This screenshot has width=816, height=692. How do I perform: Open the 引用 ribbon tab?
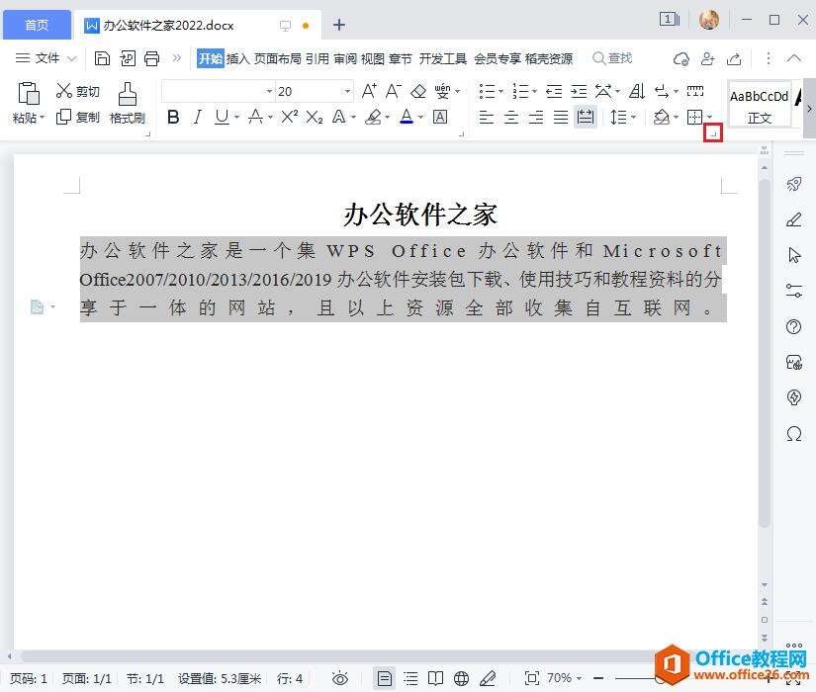[x=317, y=58]
